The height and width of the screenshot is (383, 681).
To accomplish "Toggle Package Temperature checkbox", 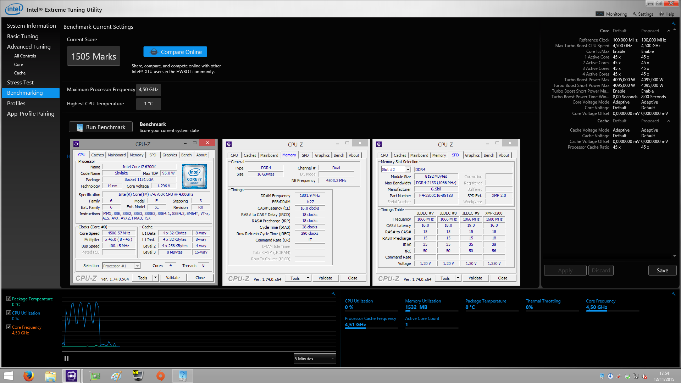I will pos(9,299).
